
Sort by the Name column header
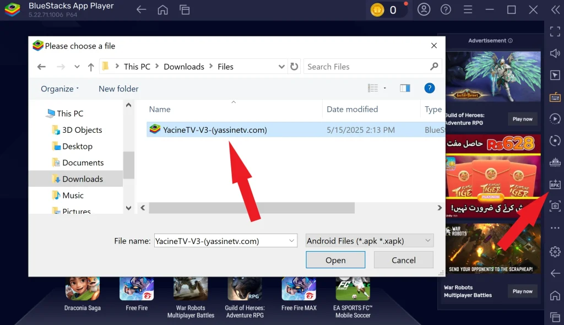[x=160, y=110]
